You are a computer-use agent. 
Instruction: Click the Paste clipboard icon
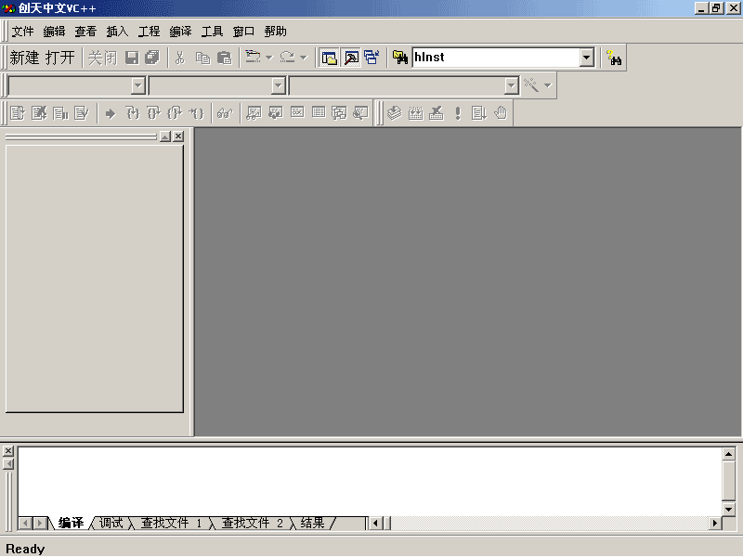224,58
